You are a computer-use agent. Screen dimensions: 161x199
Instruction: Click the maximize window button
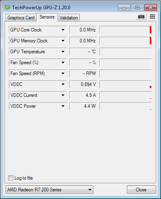[x=137, y=8]
